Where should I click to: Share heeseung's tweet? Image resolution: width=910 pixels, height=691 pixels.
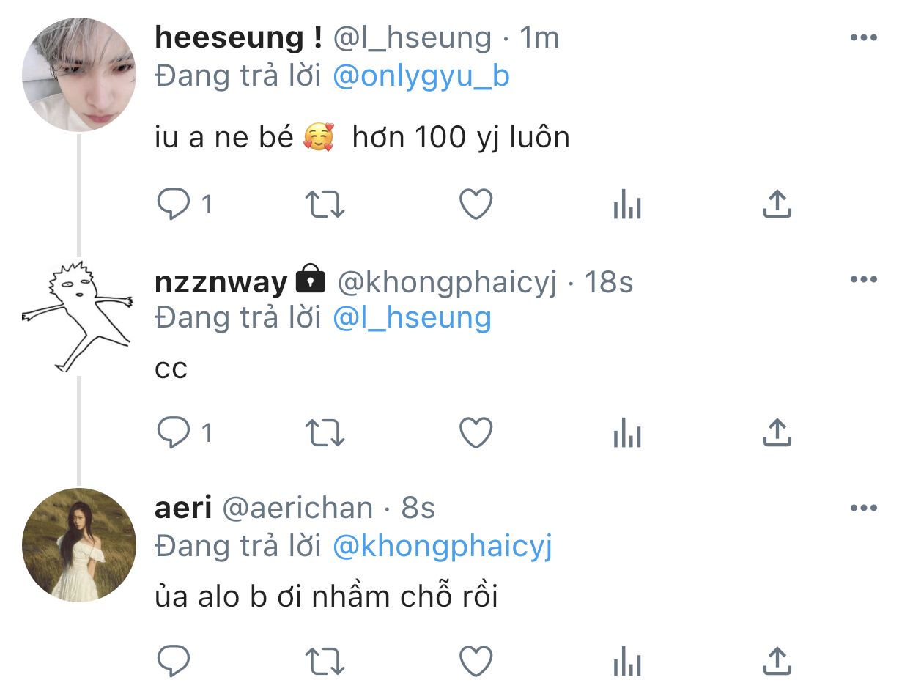tap(777, 205)
